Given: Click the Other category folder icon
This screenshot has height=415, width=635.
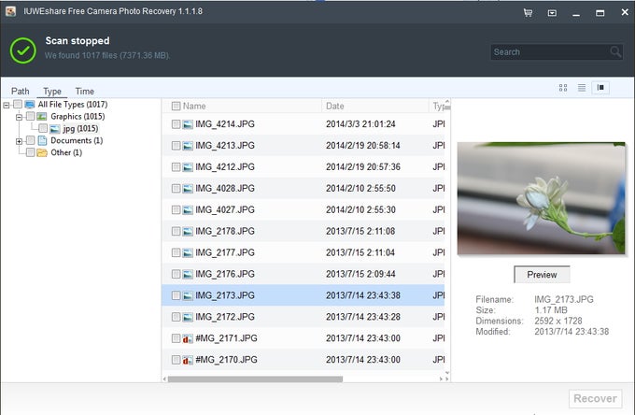Looking at the screenshot, I should click(x=42, y=152).
